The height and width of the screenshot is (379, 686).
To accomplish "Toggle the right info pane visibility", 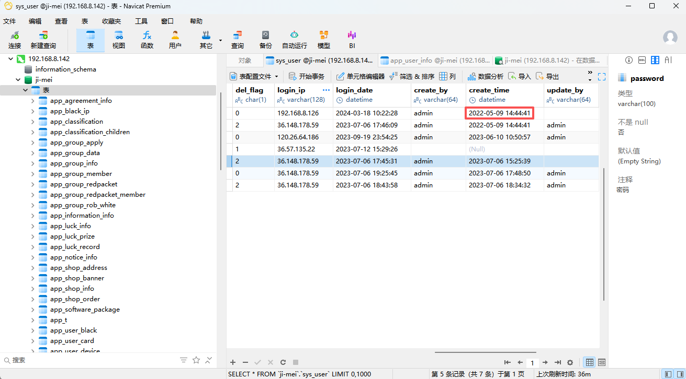I will pyautogui.click(x=679, y=374).
